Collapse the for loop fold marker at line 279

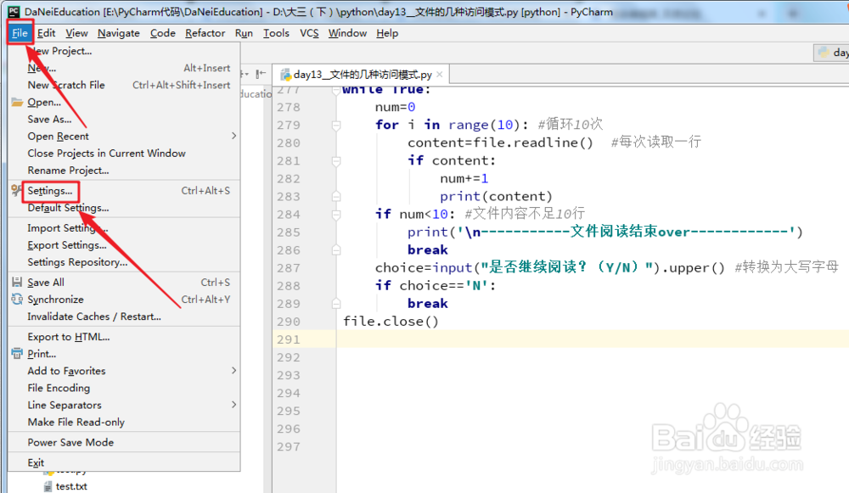click(336, 126)
